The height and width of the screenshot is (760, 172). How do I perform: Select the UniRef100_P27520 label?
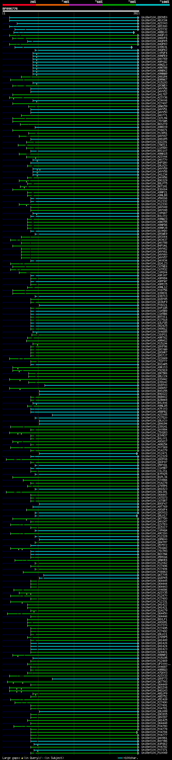[154, 418]
